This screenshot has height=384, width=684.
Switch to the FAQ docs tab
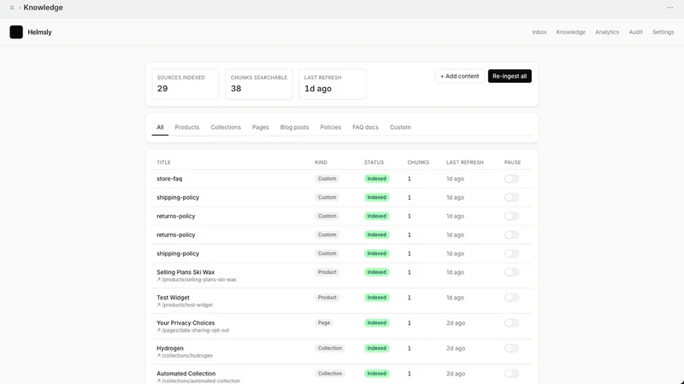tap(366, 127)
